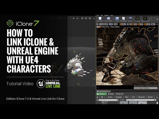This screenshot has height=119, width=159.
Task: Open the Content browser toolbar icon
Action: click(117, 19)
